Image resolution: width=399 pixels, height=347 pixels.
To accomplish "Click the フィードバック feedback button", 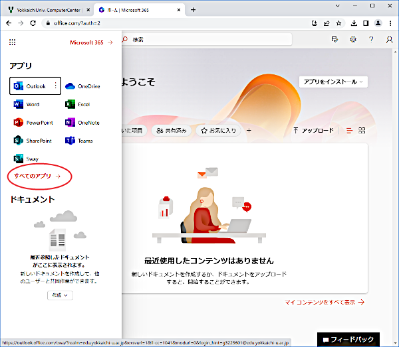I will 348,340.
